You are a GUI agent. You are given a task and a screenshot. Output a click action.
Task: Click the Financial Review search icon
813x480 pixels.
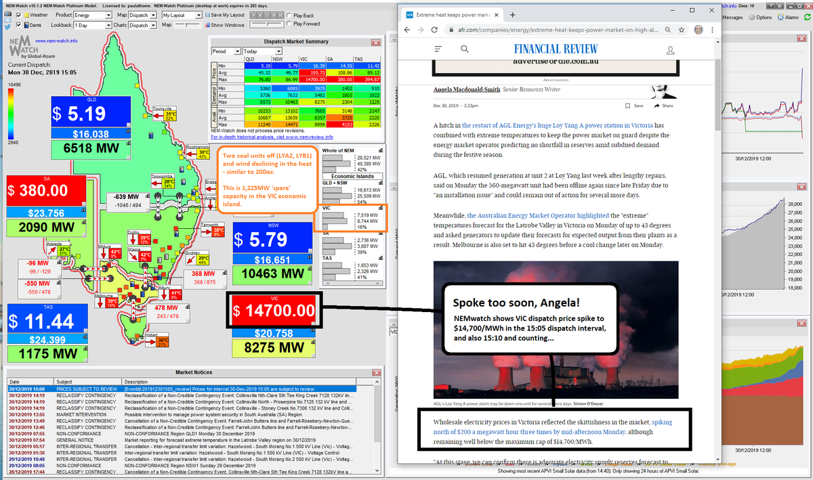[465, 49]
